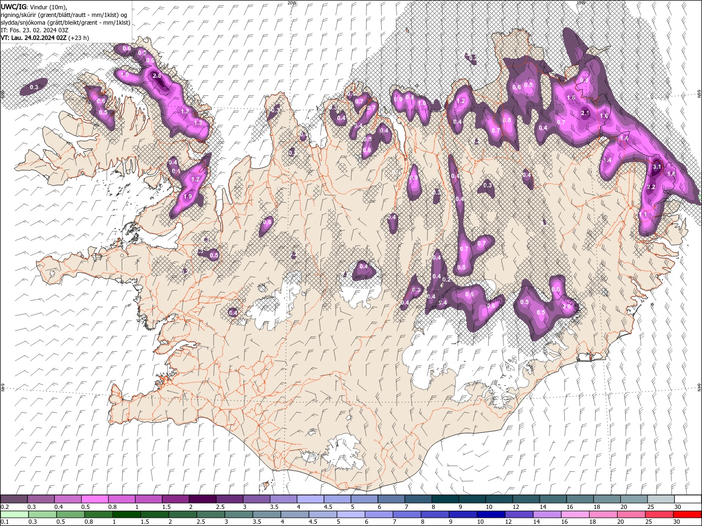702x526 pixels.
Task: Select the red 30 rain legend swatch
Action: point(688,514)
